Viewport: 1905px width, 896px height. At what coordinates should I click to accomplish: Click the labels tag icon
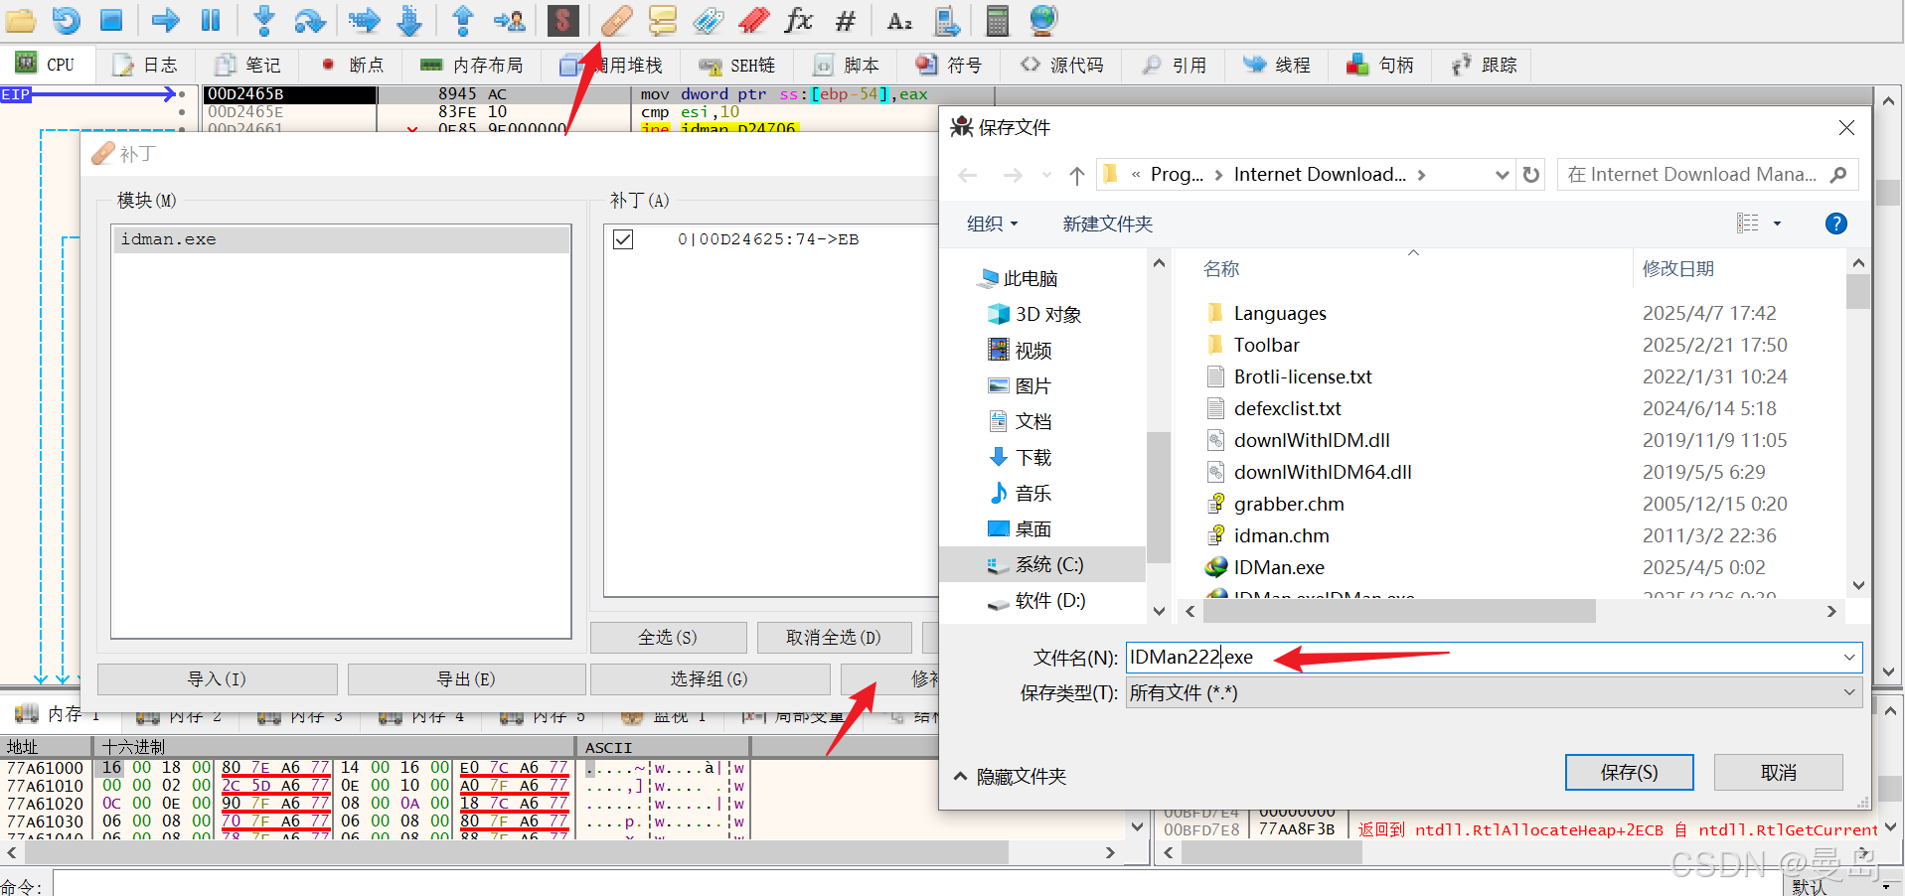pyautogui.click(x=708, y=19)
